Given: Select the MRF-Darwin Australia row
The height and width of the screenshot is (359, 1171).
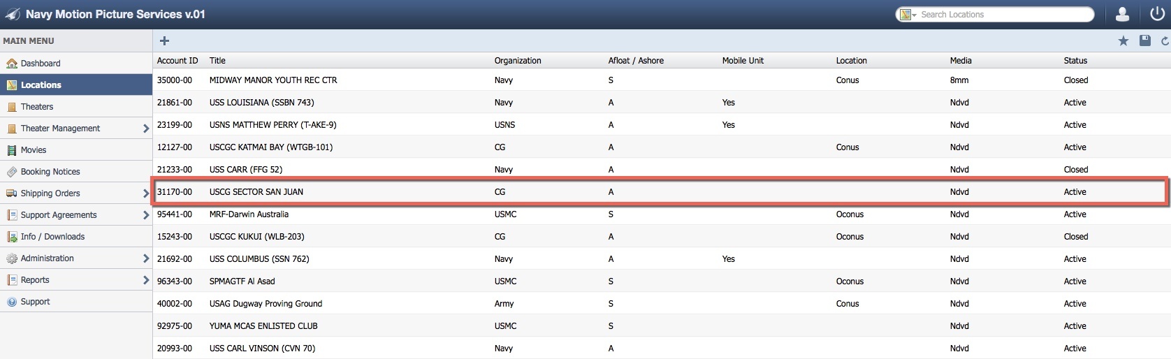Looking at the screenshot, I should [x=249, y=214].
